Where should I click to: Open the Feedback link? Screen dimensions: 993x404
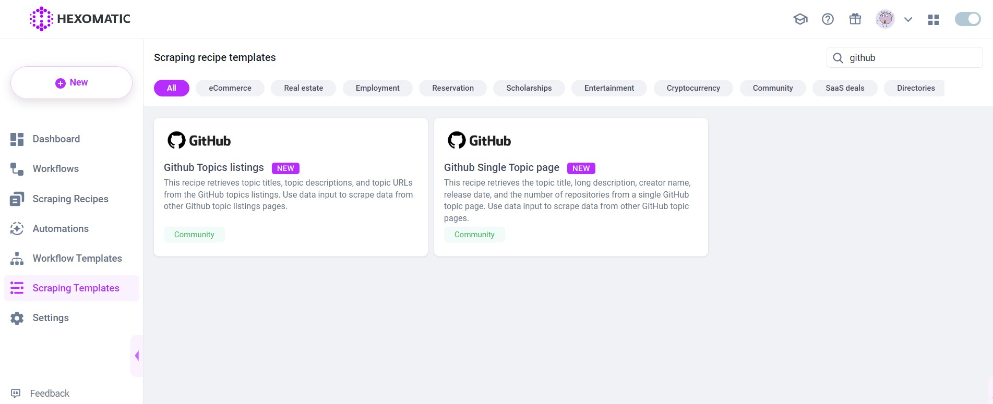tap(50, 394)
